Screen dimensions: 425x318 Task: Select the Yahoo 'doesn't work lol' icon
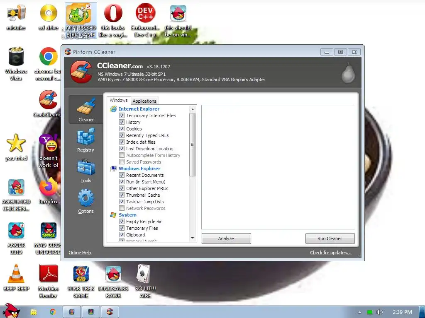(x=49, y=151)
